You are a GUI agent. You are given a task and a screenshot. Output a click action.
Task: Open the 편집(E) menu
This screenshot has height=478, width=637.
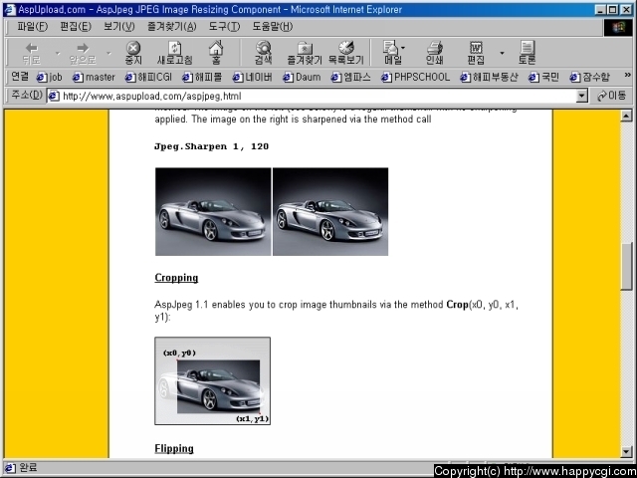click(x=76, y=27)
